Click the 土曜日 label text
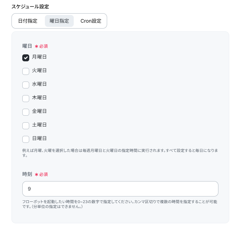This screenshot has width=240, height=232. (39, 125)
